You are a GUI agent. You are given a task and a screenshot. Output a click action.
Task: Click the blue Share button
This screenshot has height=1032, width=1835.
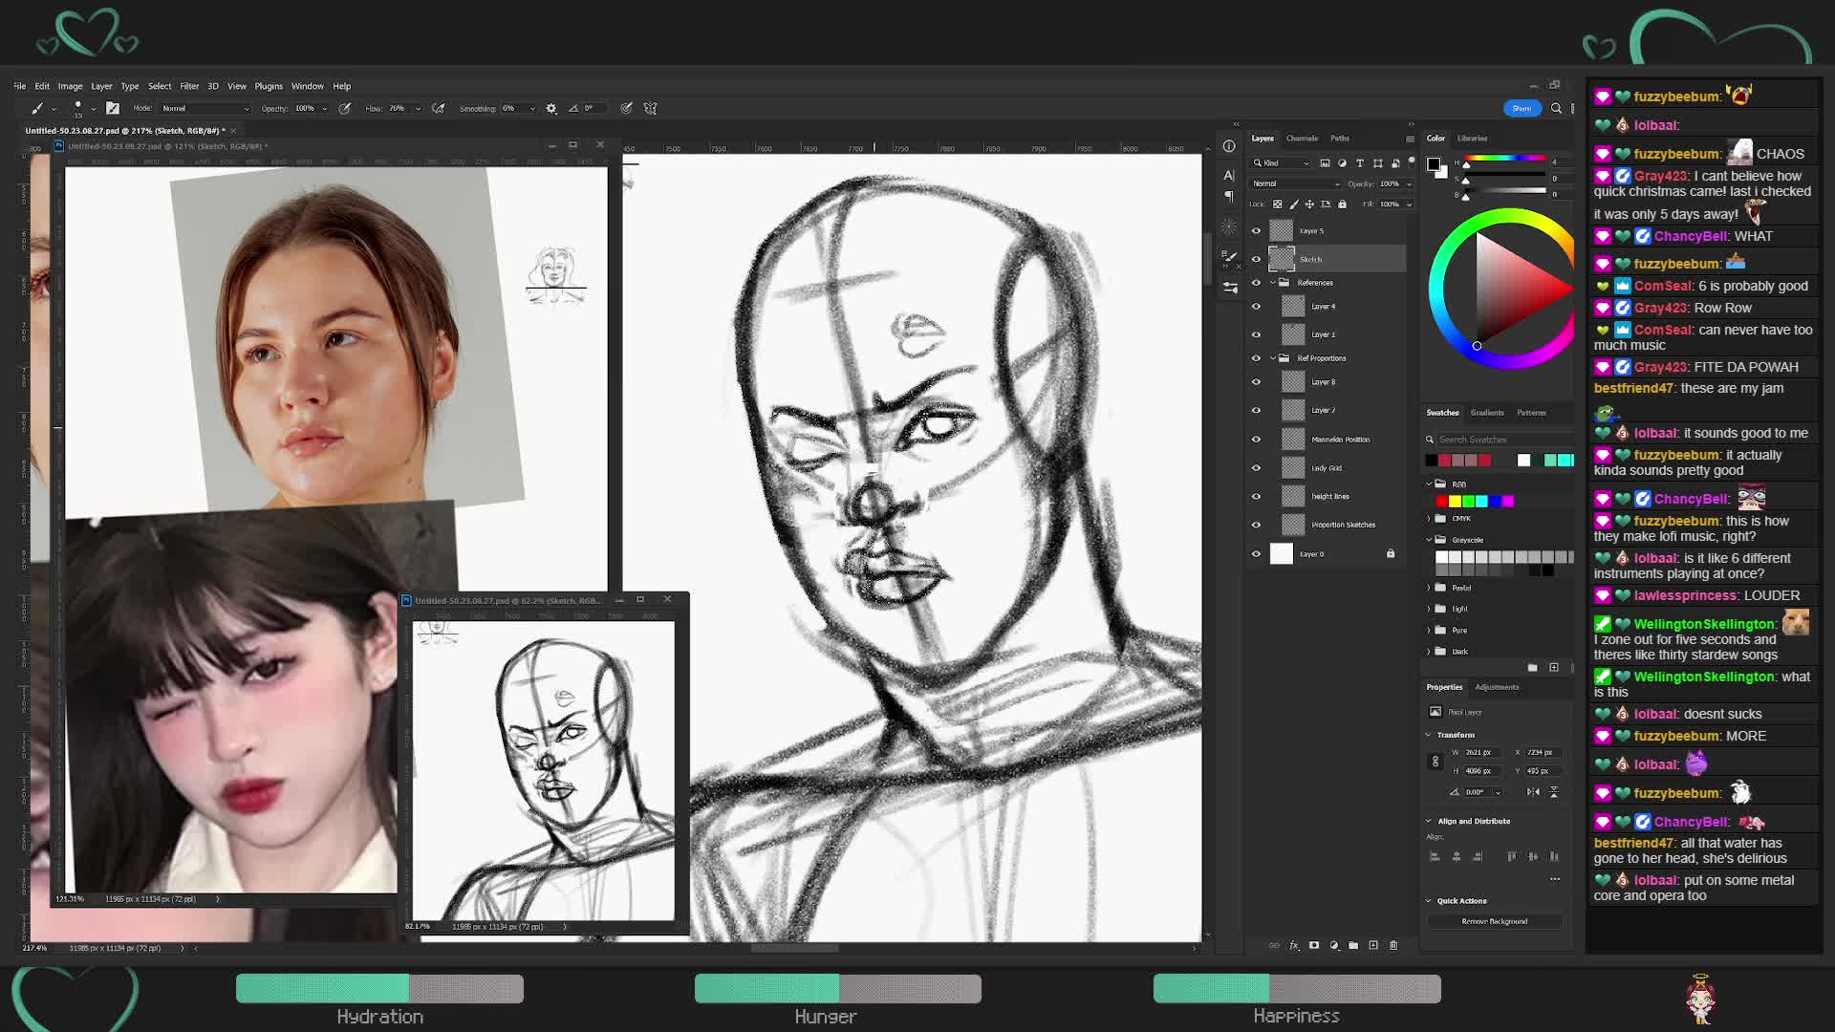(1522, 108)
